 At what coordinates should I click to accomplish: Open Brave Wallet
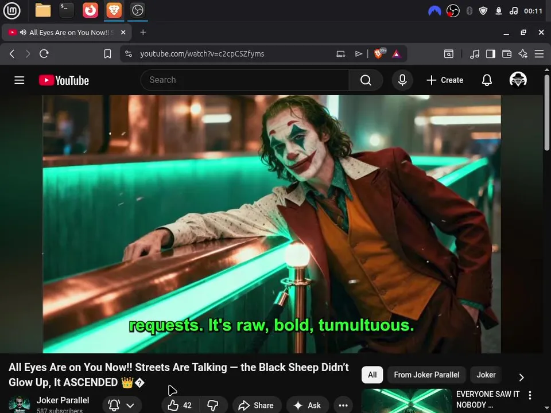pyautogui.click(x=507, y=54)
